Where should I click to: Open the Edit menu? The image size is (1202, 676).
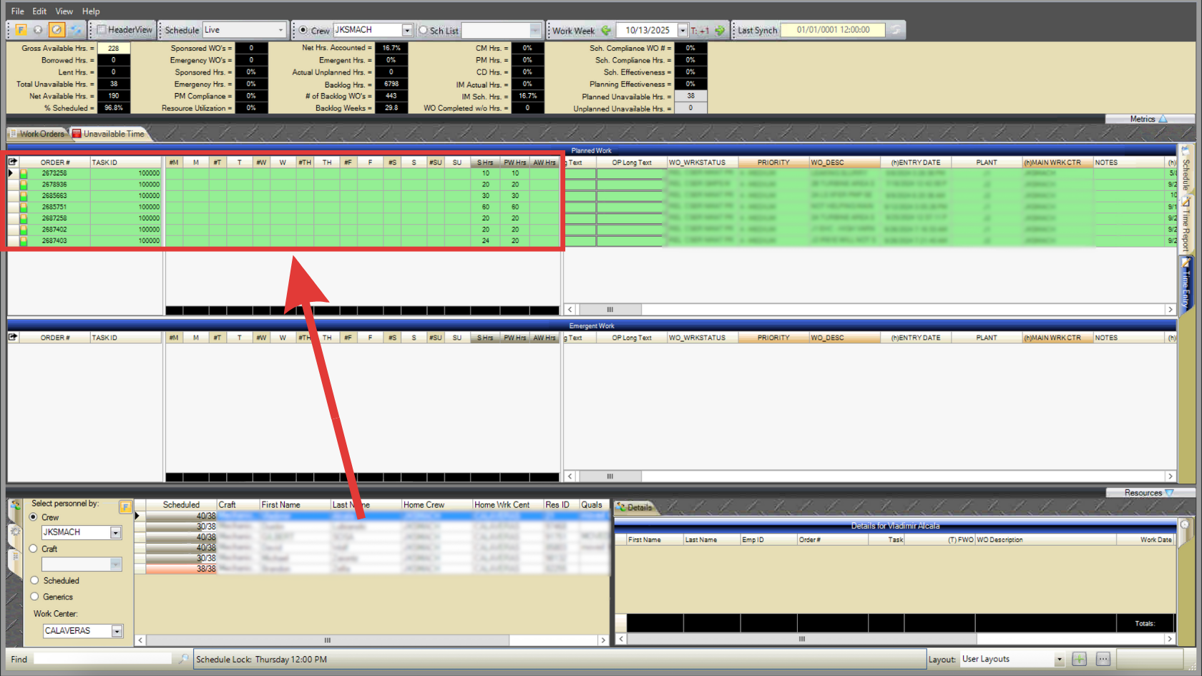[39, 11]
